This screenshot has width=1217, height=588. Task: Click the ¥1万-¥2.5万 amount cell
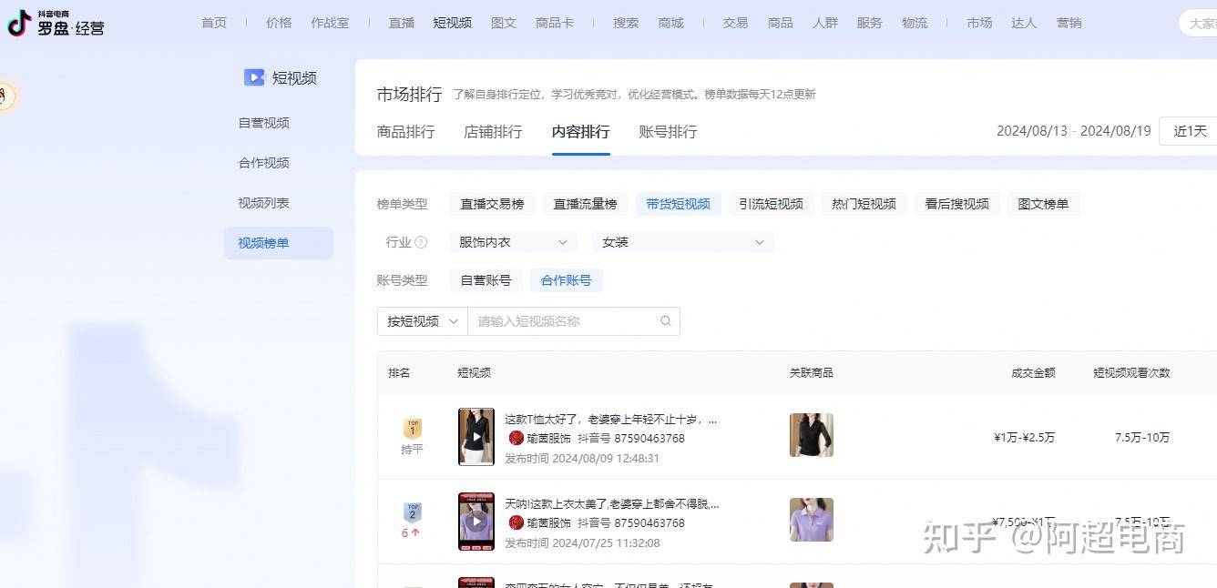1024,437
